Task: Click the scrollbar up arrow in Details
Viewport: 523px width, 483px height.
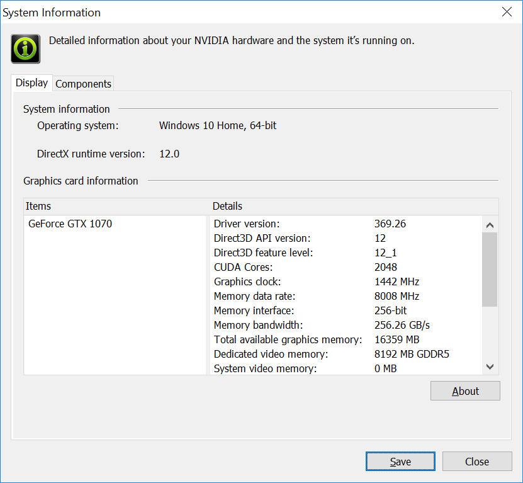Action: coord(490,225)
